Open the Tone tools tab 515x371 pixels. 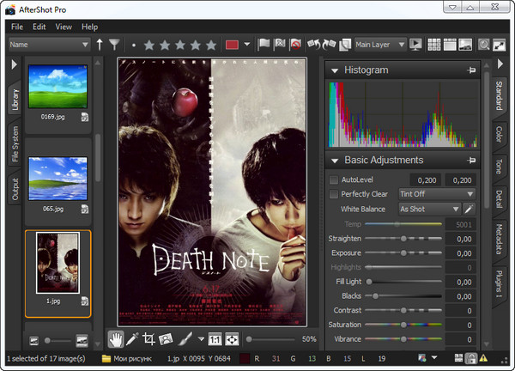[499, 167]
